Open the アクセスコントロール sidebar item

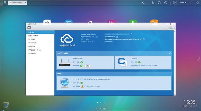click(40, 50)
